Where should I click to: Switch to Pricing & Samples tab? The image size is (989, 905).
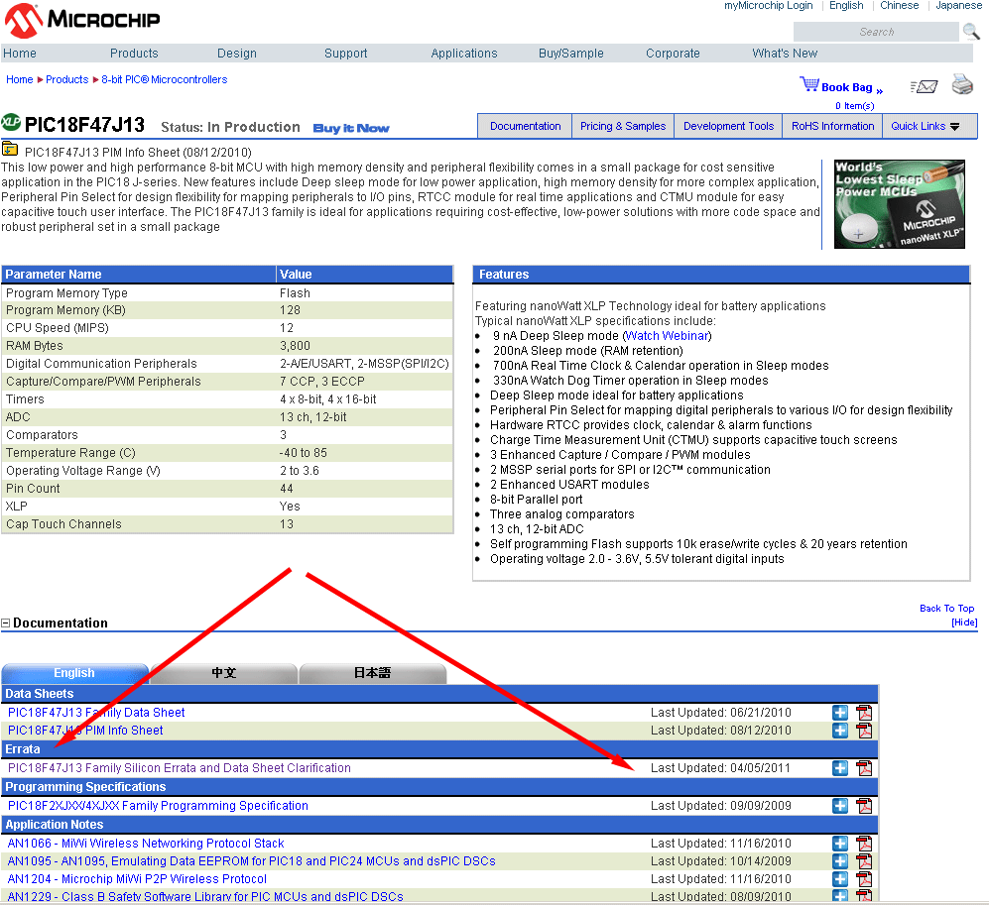623,126
